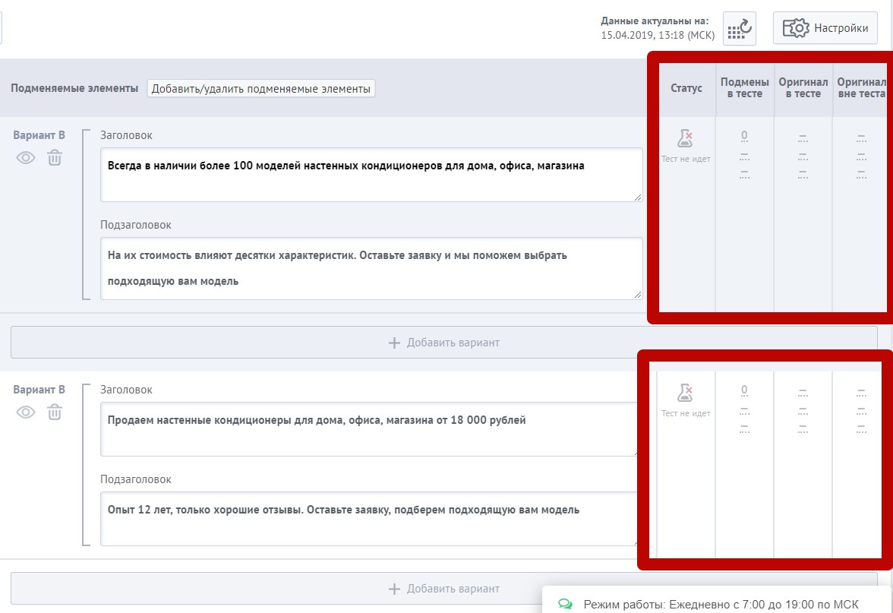Screen dimensions: 893x613
Task: Click the Подзаголовок label of the second variant
Action: point(135,479)
